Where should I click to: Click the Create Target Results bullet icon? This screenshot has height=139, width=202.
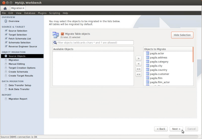click(x=6, y=76)
